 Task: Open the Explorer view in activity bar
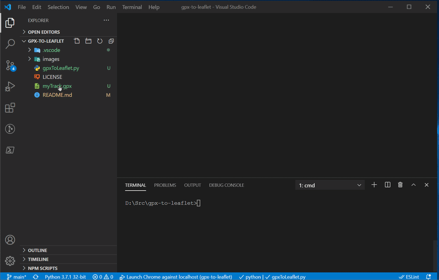(10, 23)
